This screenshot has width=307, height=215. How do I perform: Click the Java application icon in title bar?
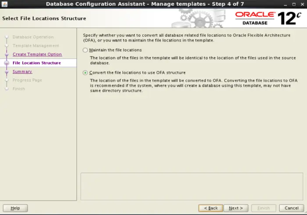click(4, 4)
